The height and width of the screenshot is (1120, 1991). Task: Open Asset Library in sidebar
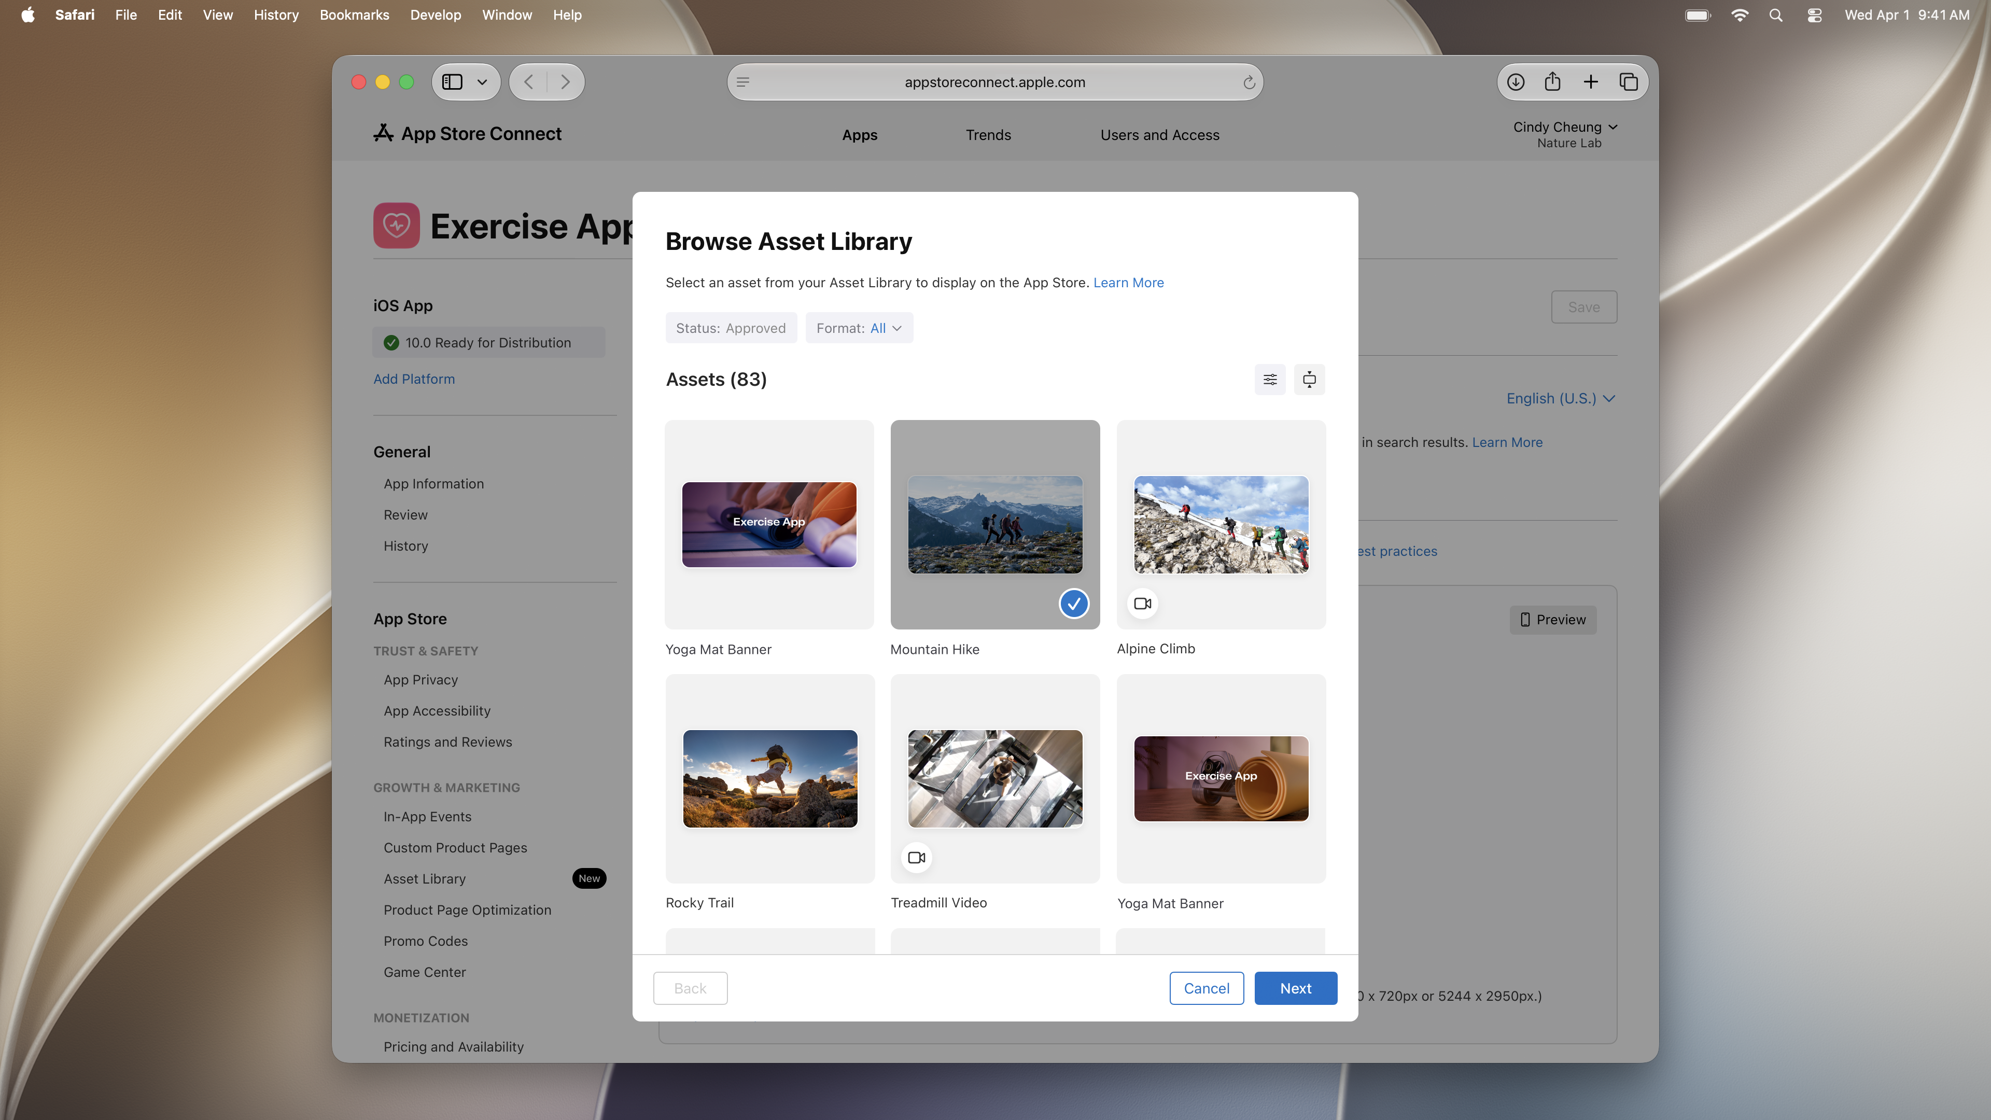click(424, 879)
